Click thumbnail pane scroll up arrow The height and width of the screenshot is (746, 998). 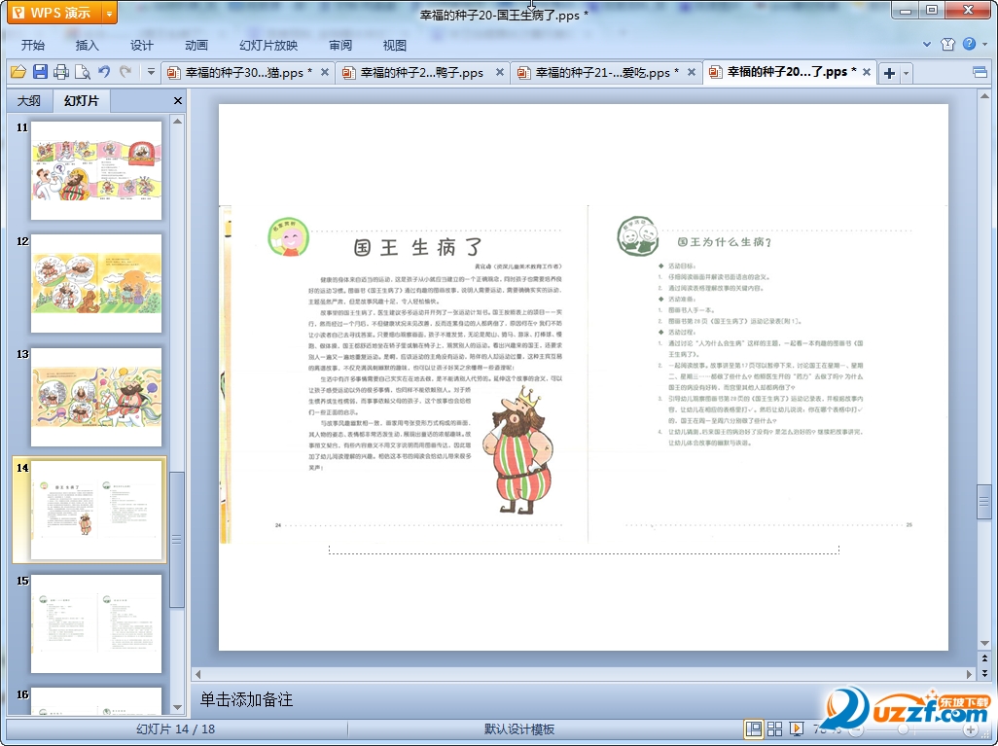(178, 121)
